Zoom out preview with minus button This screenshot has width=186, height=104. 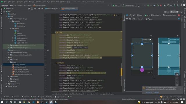point(177,82)
